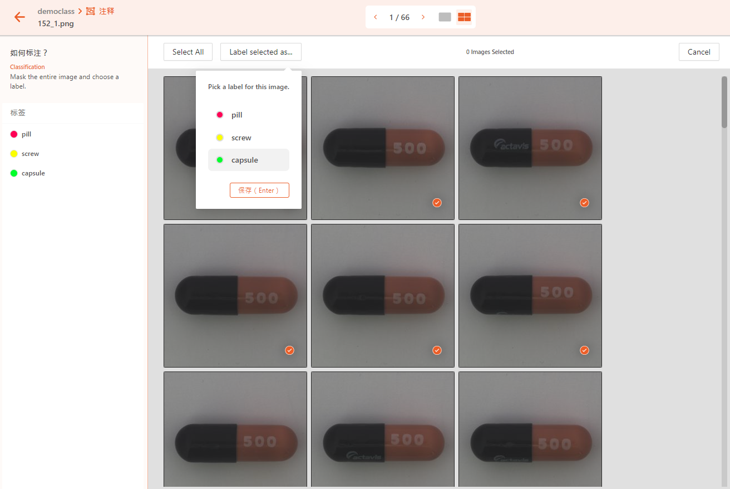The width and height of the screenshot is (730, 489).
Task: Click the 152_1.png file name
Action: [56, 23]
